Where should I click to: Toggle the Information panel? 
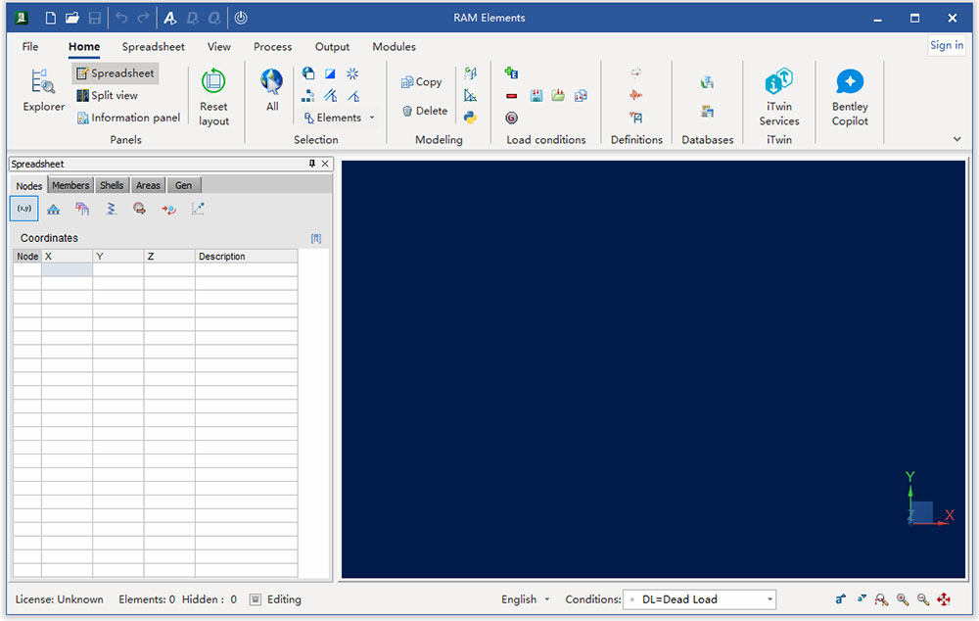click(128, 118)
